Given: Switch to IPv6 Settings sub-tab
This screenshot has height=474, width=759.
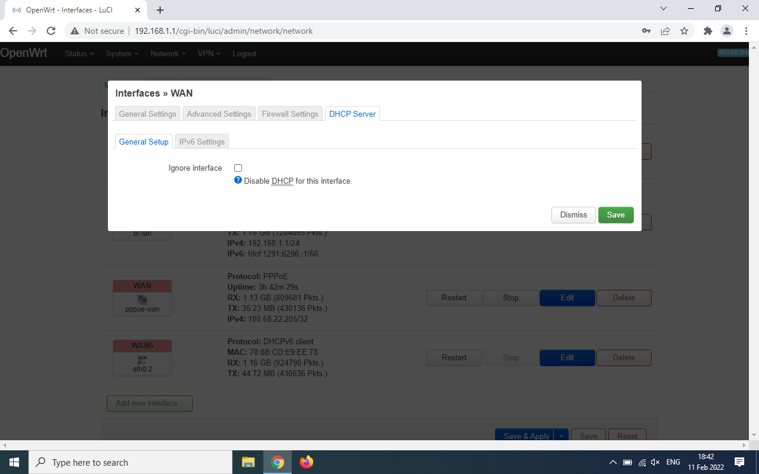Looking at the screenshot, I should pyautogui.click(x=202, y=142).
